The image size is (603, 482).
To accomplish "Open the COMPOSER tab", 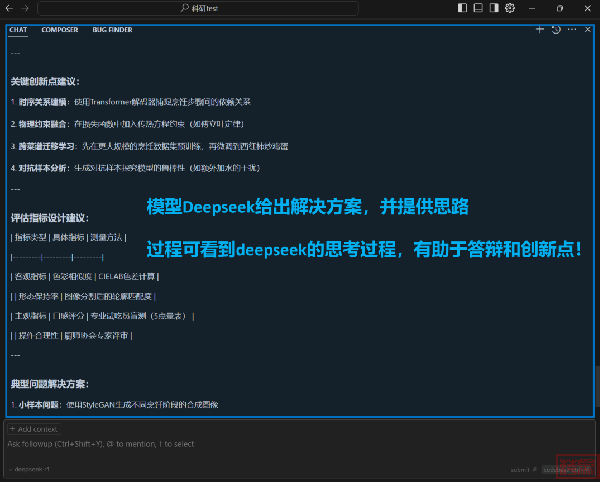I will coord(60,30).
